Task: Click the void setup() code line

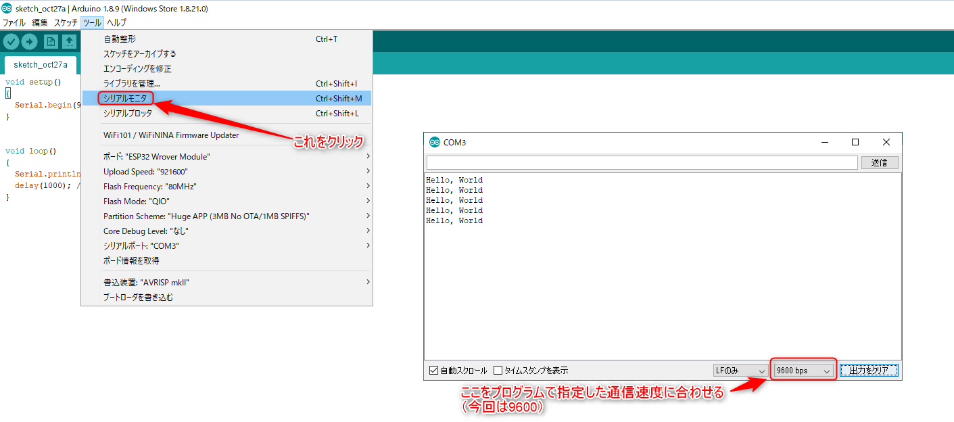Action: pyautogui.click(x=33, y=82)
